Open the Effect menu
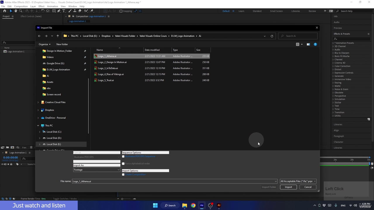Viewport: 374px width, 210px height. coord(41,6)
